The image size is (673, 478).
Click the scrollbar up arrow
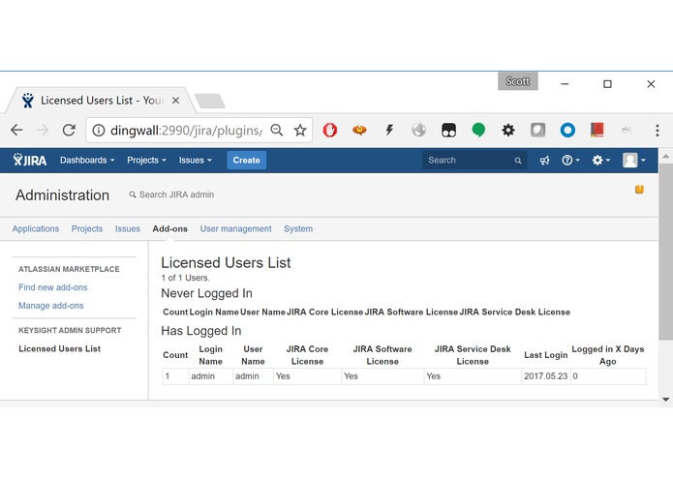tap(665, 156)
